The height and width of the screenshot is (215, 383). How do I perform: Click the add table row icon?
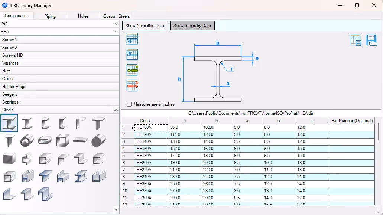pyautogui.click(x=132, y=70)
